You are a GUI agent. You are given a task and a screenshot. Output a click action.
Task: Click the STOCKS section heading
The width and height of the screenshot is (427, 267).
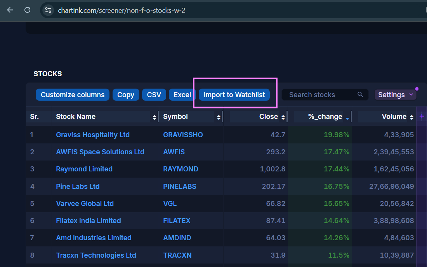[48, 74]
